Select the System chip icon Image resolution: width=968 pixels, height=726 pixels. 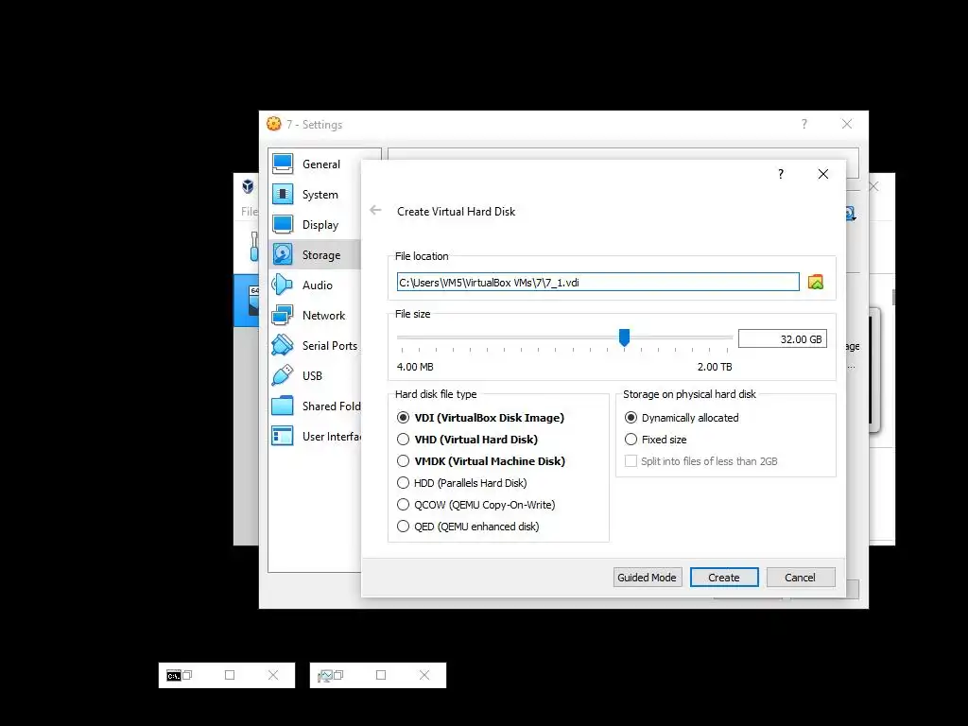pyautogui.click(x=283, y=195)
